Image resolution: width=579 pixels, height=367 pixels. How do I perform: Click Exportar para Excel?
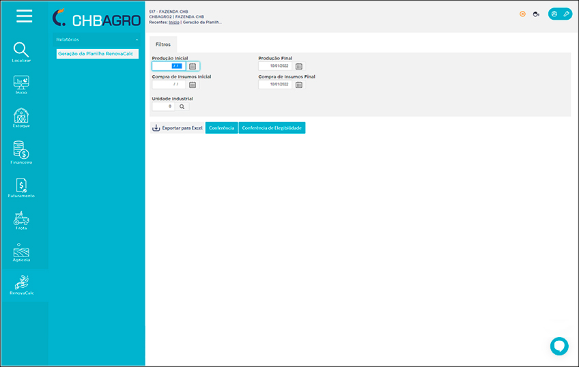[177, 128]
